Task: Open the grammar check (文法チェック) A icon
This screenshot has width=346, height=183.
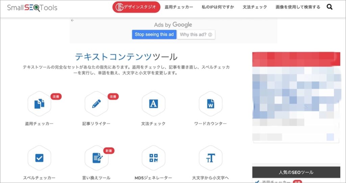Action: [x=154, y=104]
